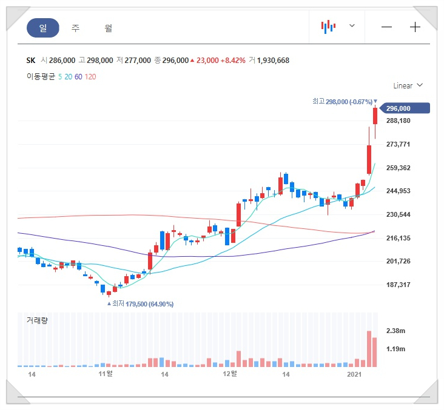Click the candlestick chart type icon

point(328,27)
